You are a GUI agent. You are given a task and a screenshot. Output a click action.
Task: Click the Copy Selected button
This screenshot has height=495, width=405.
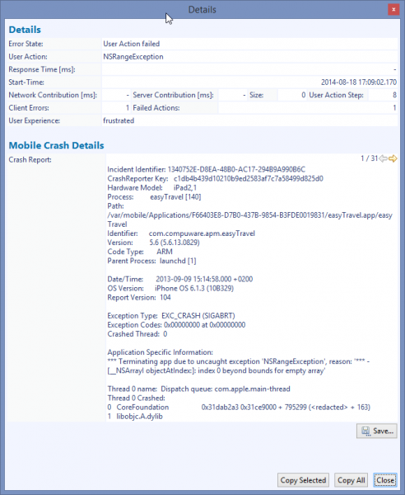tap(303, 480)
